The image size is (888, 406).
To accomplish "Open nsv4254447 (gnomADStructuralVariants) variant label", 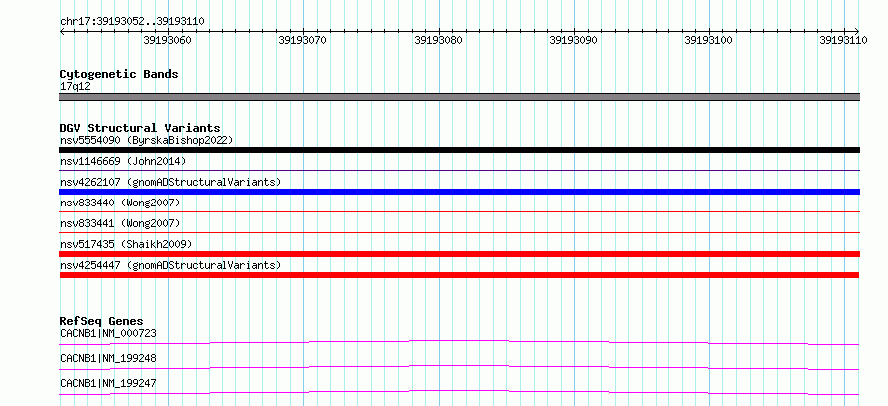I will tap(171, 265).
